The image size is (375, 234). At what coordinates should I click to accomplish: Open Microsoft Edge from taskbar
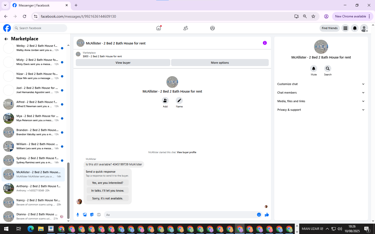coord(31,229)
